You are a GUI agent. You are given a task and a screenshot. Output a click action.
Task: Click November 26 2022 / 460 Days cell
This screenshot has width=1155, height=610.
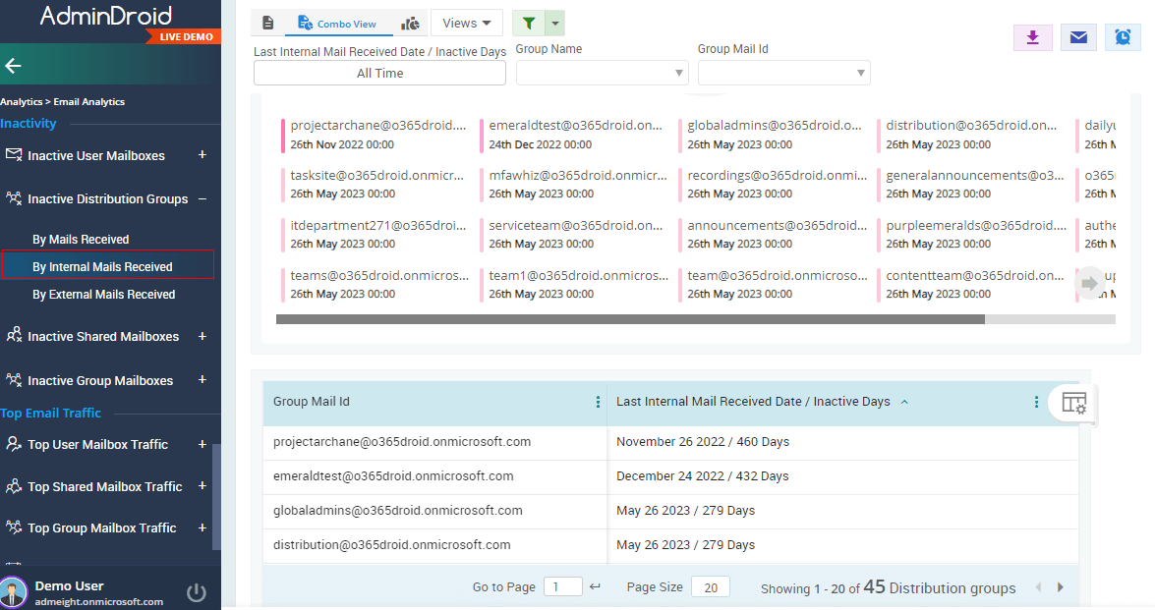pyautogui.click(x=703, y=441)
